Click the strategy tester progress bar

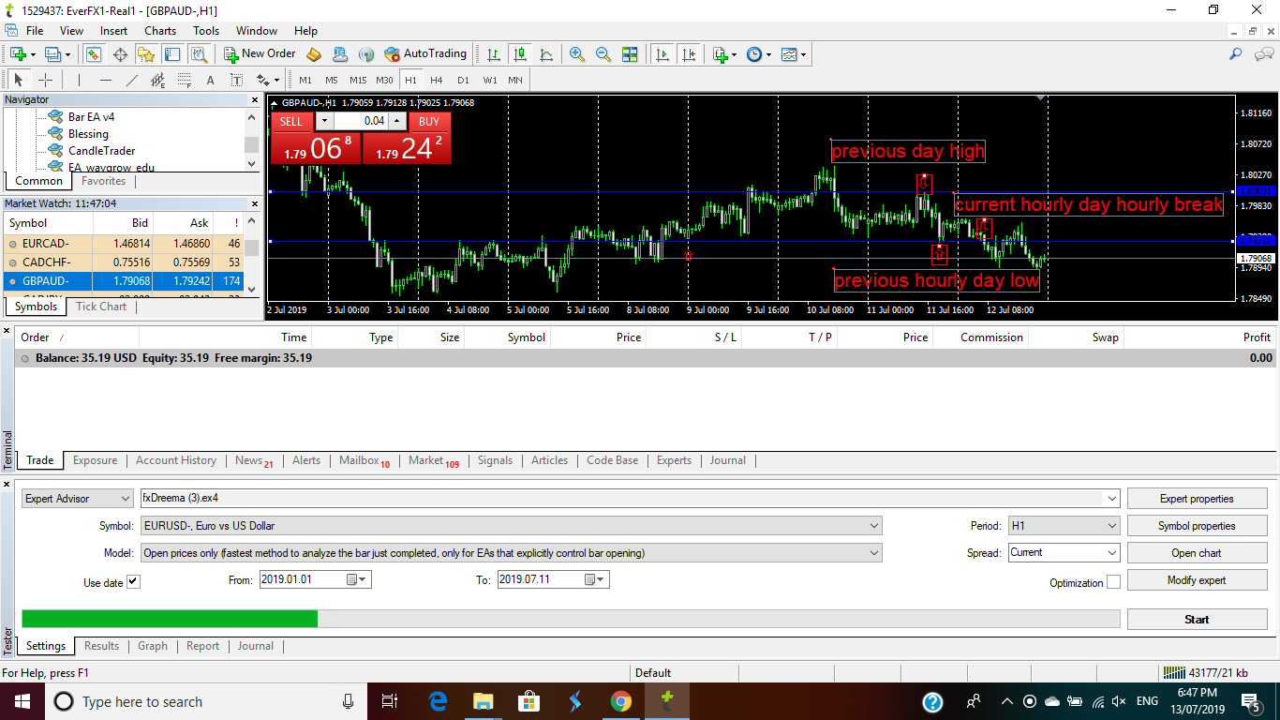pyautogui.click(x=571, y=619)
